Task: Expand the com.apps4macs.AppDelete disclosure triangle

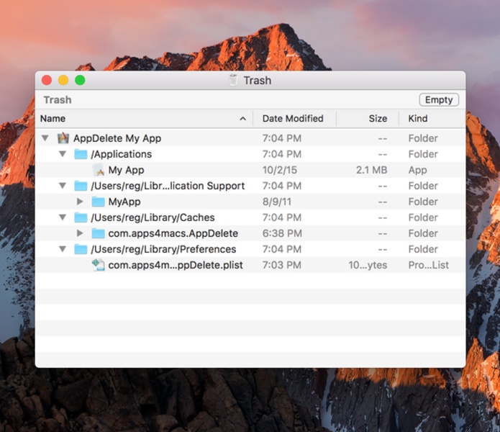Action: (80, 233)
